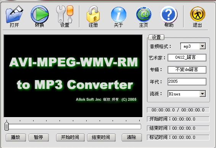Click the 艺术家： label
This screenshot has height=148, width=216.
coord(157,58)
